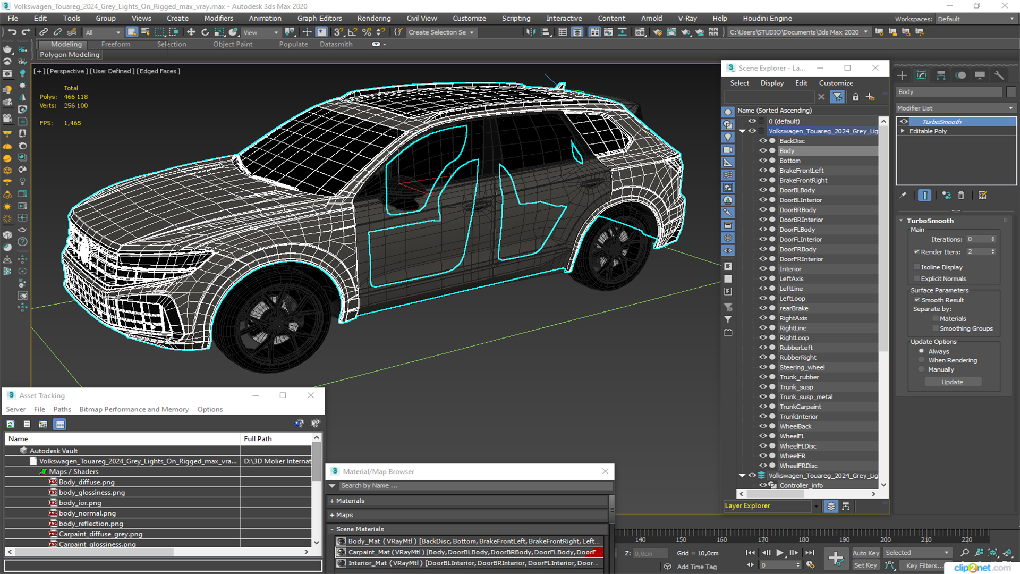
Task: Toggle visibility eye of TurboSmooth modifier
Action: click(904, 122)
